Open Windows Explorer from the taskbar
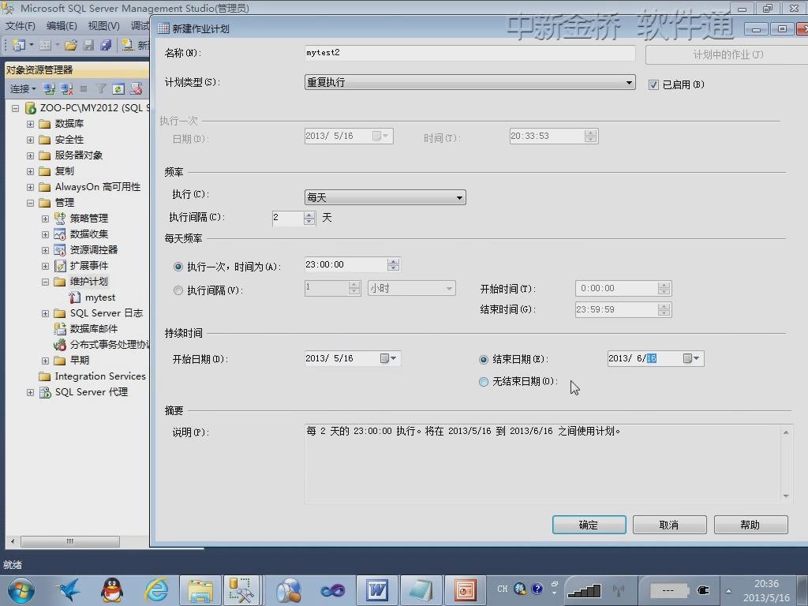This screenshot has width=808, height=606. pyautogui.click(x=200, y=590)
